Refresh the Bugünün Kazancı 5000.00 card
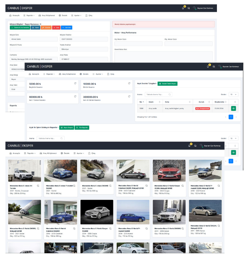This screenshot has height=262, width=246. coord(75,83)
